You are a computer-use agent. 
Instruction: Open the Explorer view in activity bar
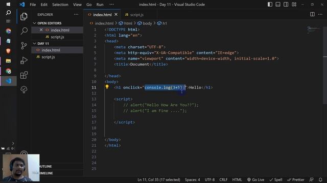pyautogui.click(x=24, y=16)
